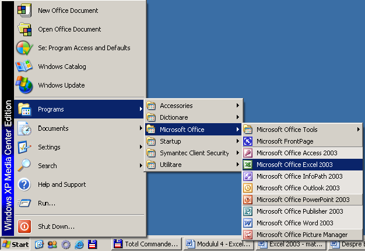Click the red Shut Down power icon

(24, 226)
